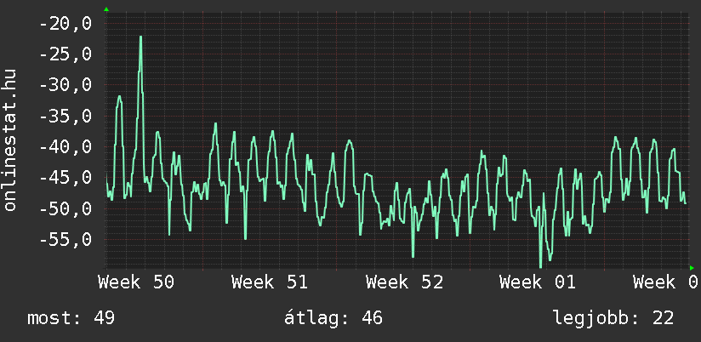Click the -45,0 y-axis label
The image size is (701, 342).
(65, 178)
